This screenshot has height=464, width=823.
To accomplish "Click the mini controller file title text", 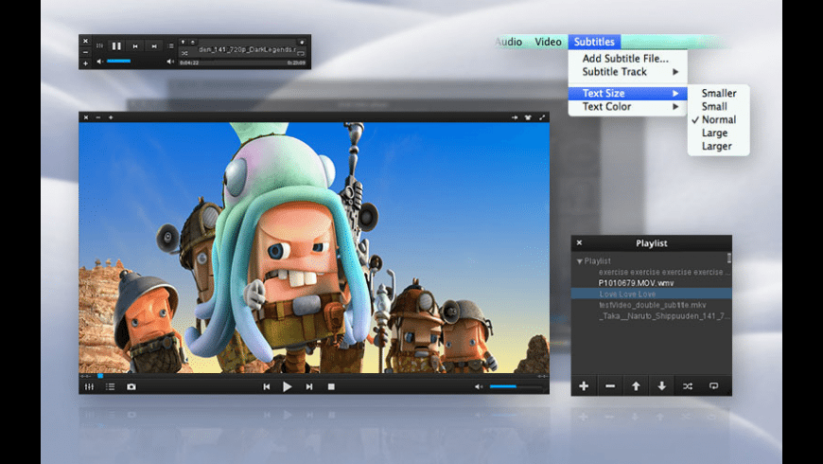I will coord(247,49).
